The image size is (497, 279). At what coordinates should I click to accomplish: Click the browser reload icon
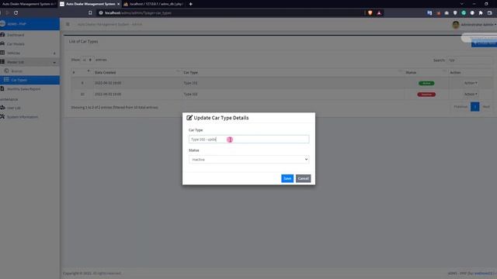click(16, 13)
